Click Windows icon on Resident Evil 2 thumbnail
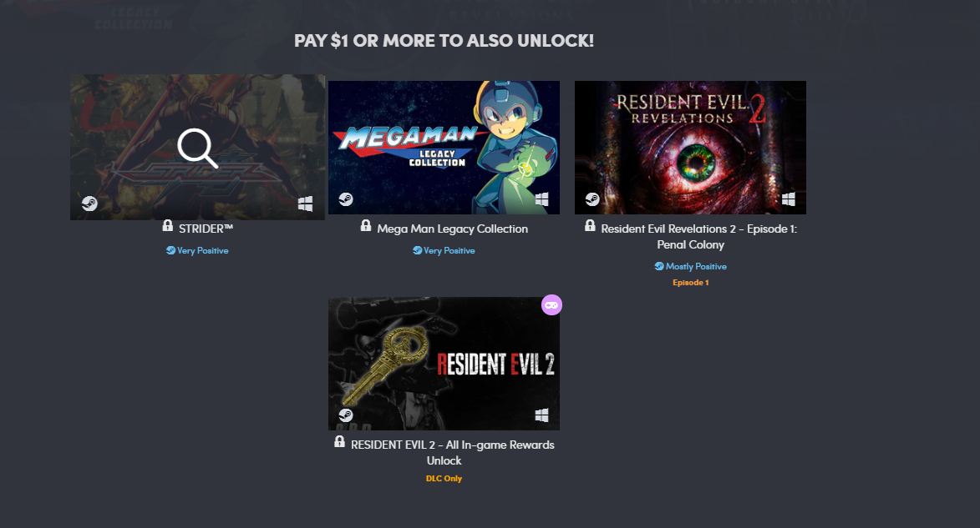The width and height of the screenshot is (980, 528). tap(542, 415)
